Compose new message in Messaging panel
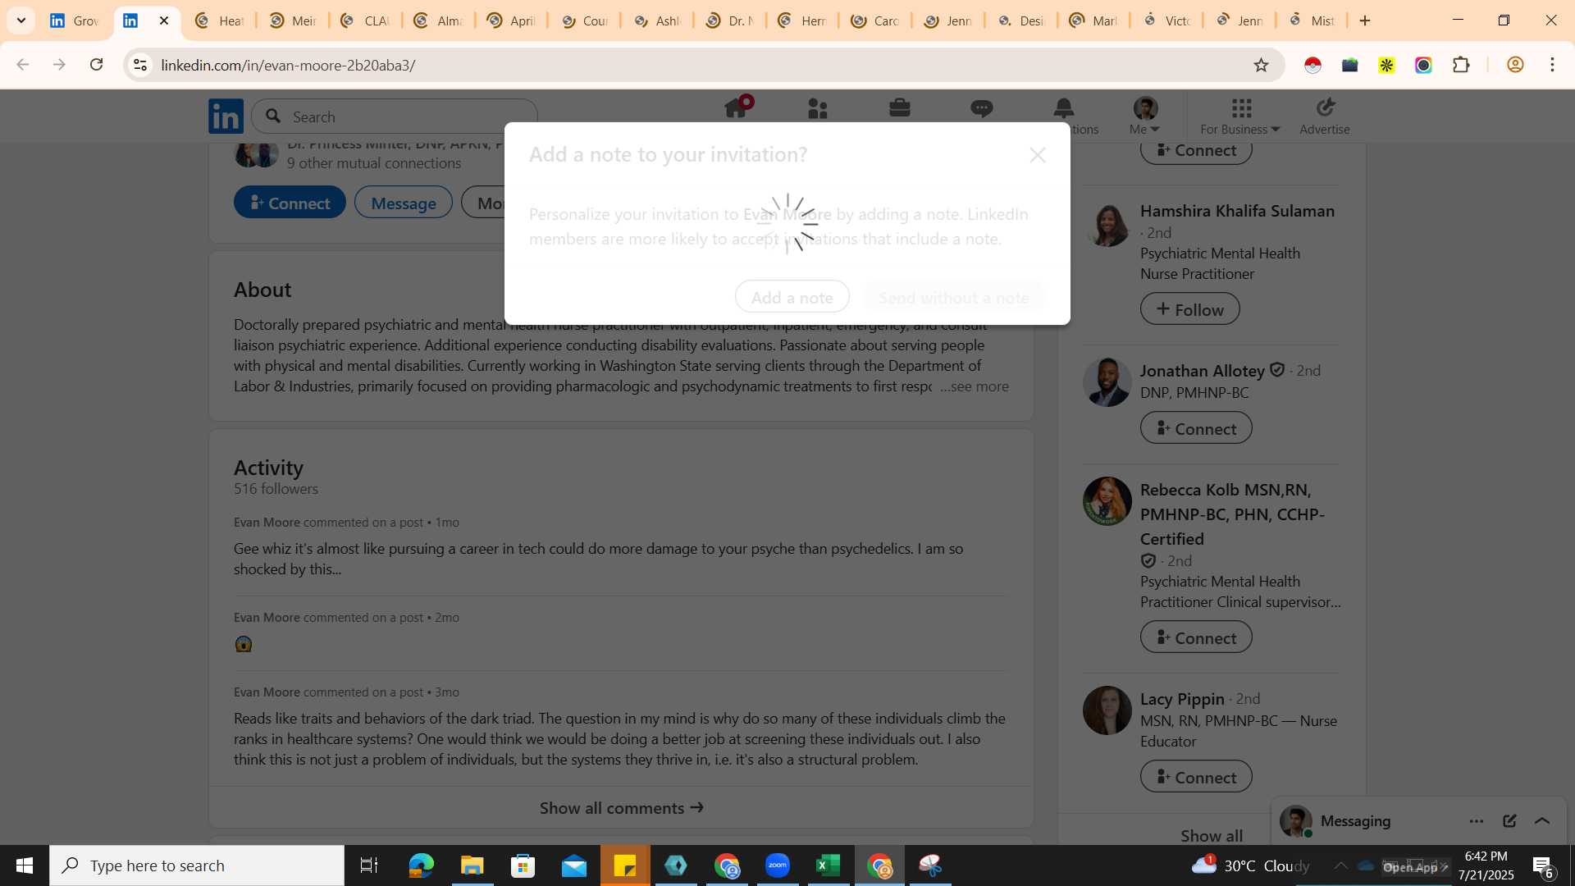Viewport: 1575px width, 886px height. pyautogui.click(x=1509, y=821)
